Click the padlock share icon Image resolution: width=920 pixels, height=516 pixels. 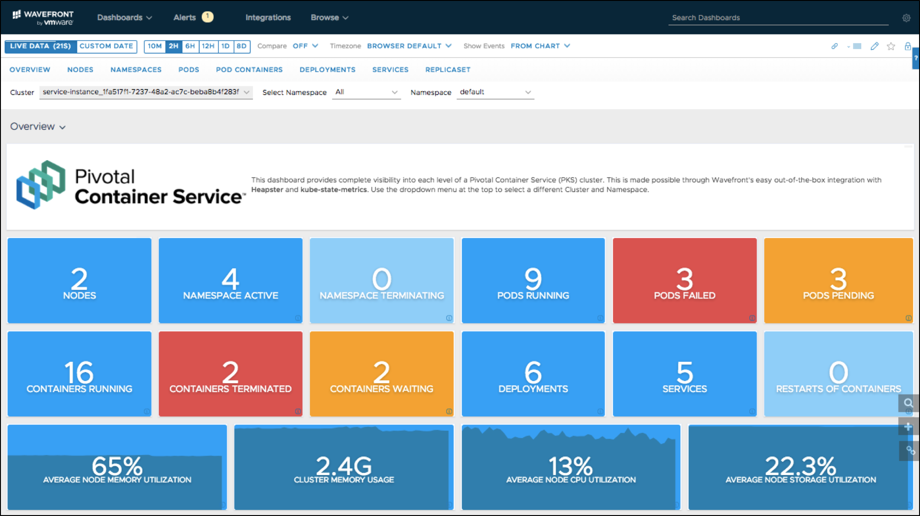[908, 46]
